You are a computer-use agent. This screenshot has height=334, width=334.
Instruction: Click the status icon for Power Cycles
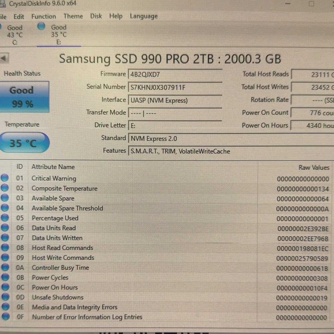tap(5, 277)
